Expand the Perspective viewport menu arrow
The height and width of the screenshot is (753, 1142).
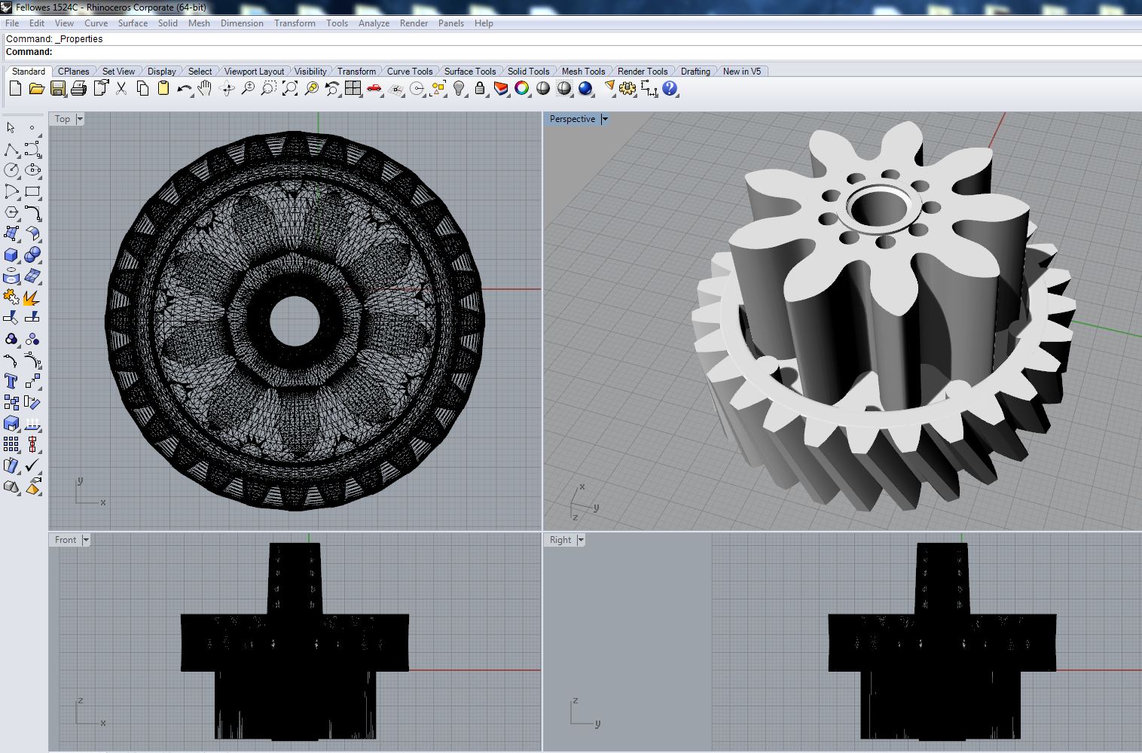[x=604, y=119]
